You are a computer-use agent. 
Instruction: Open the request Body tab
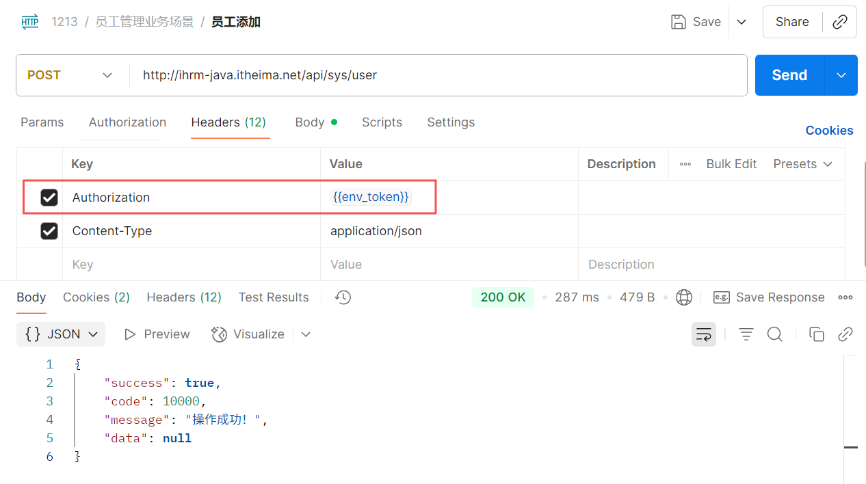(316, 122)
